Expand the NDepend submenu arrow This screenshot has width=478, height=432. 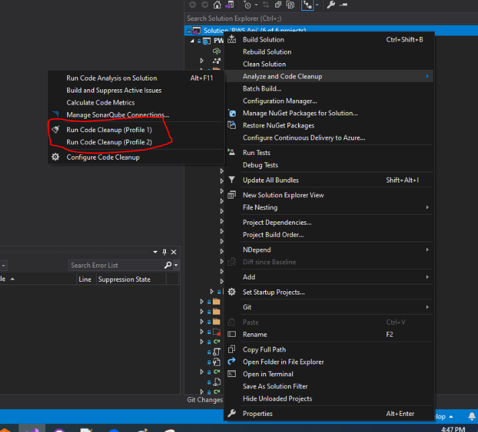[428, 250]
